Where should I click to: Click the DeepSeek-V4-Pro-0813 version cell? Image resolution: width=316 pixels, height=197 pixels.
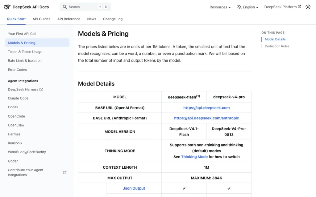[229, 132]
